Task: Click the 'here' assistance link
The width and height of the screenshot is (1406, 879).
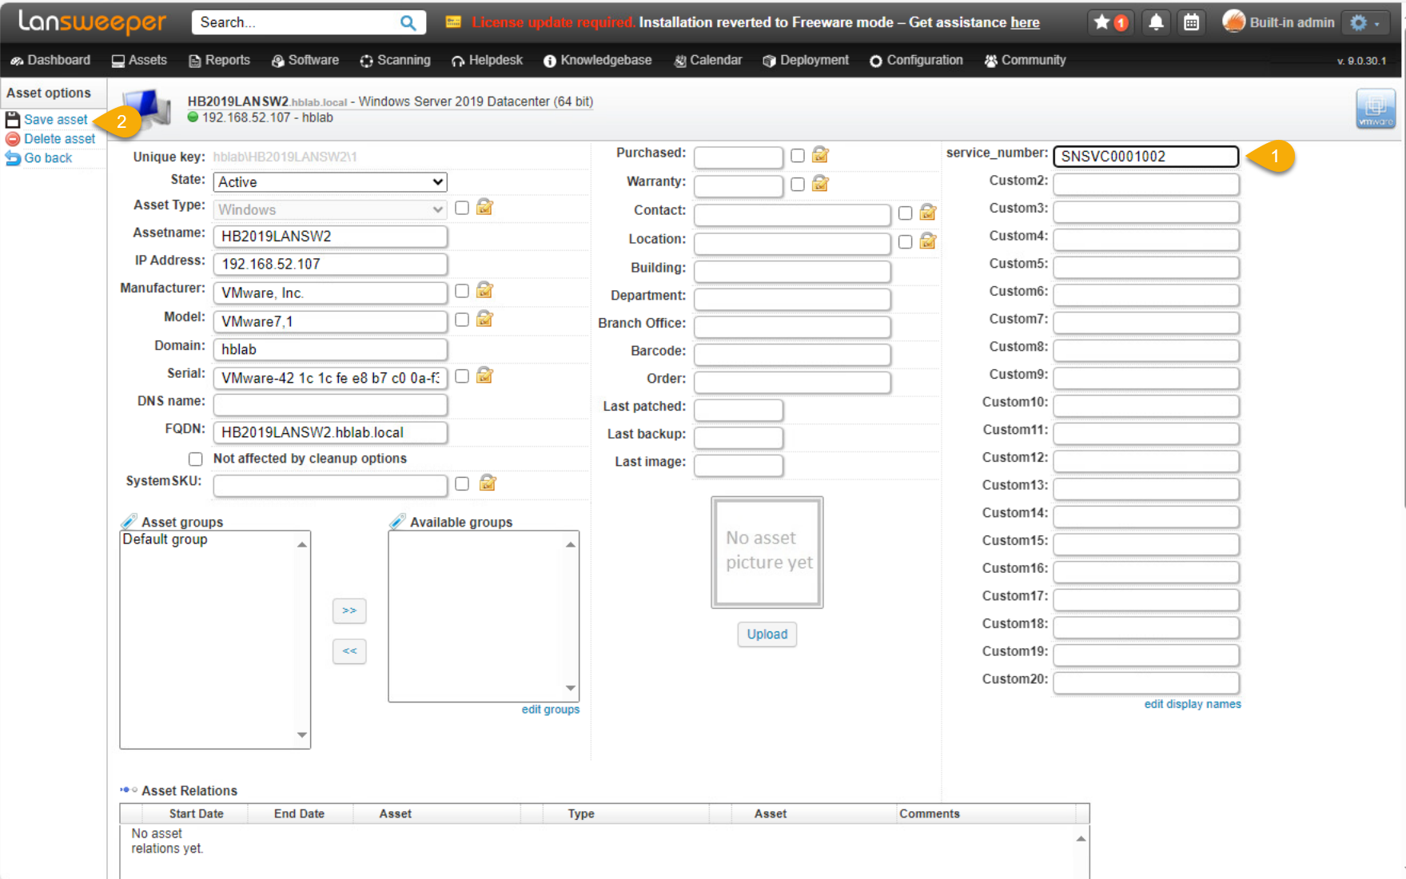Action: tap(1025, 22)
